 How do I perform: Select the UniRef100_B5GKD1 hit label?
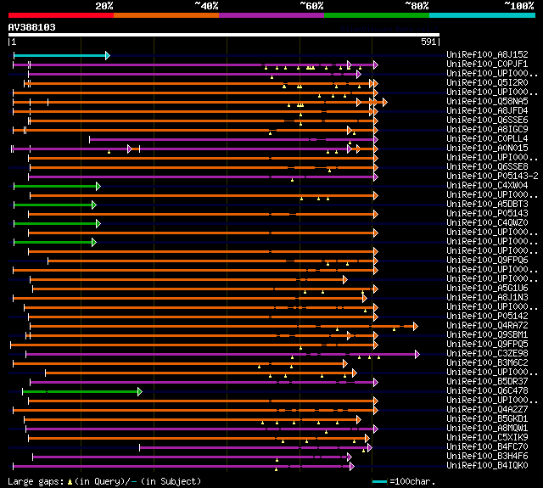point(487,419)
